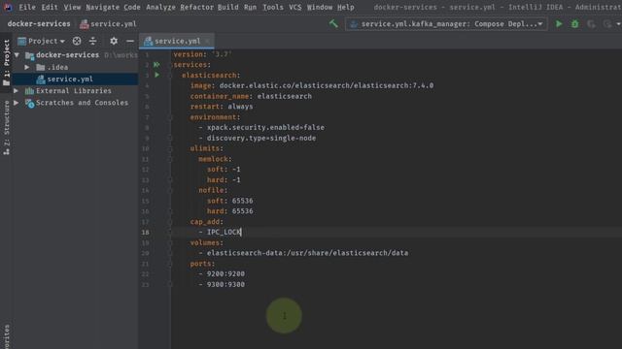The image size is (622, 349).
Task: Click the fold marker on ulimits line
Action: (170, 148)
